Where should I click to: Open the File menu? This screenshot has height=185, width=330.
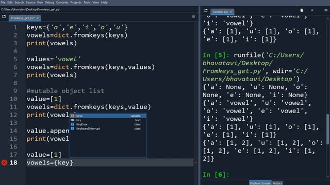[x=3, y=2]
